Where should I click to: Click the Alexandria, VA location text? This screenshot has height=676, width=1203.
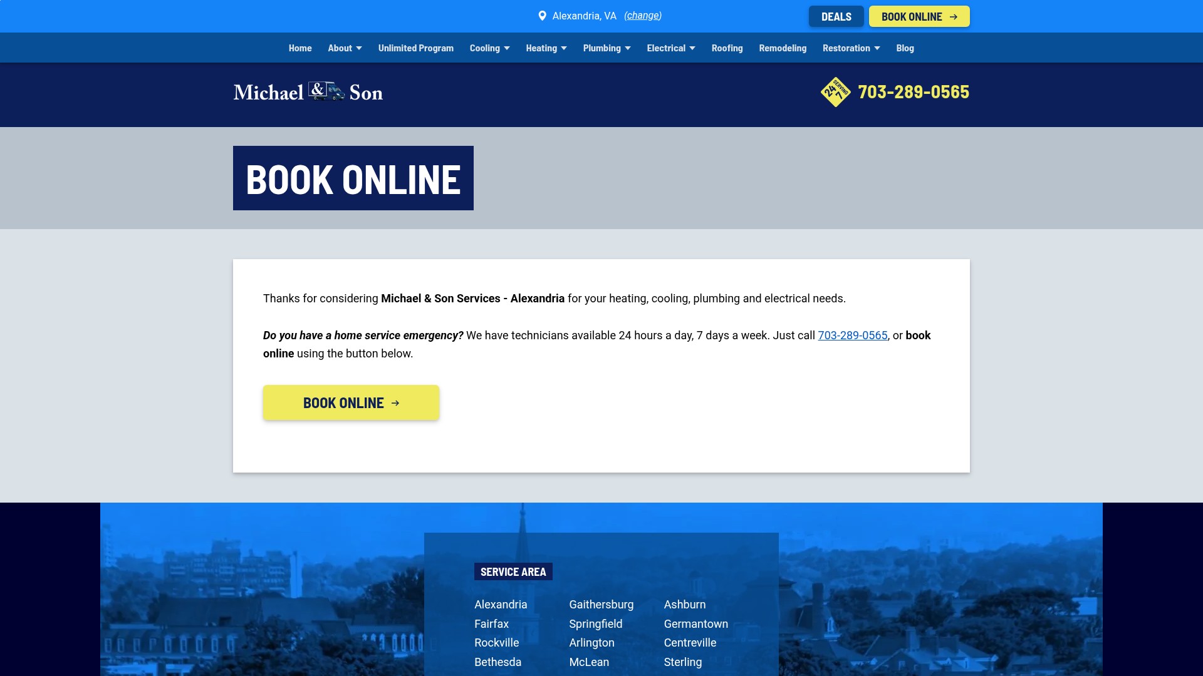click(584, 16)
